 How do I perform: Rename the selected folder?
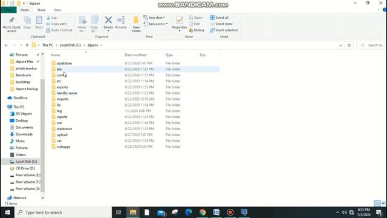tap(121, 22)
